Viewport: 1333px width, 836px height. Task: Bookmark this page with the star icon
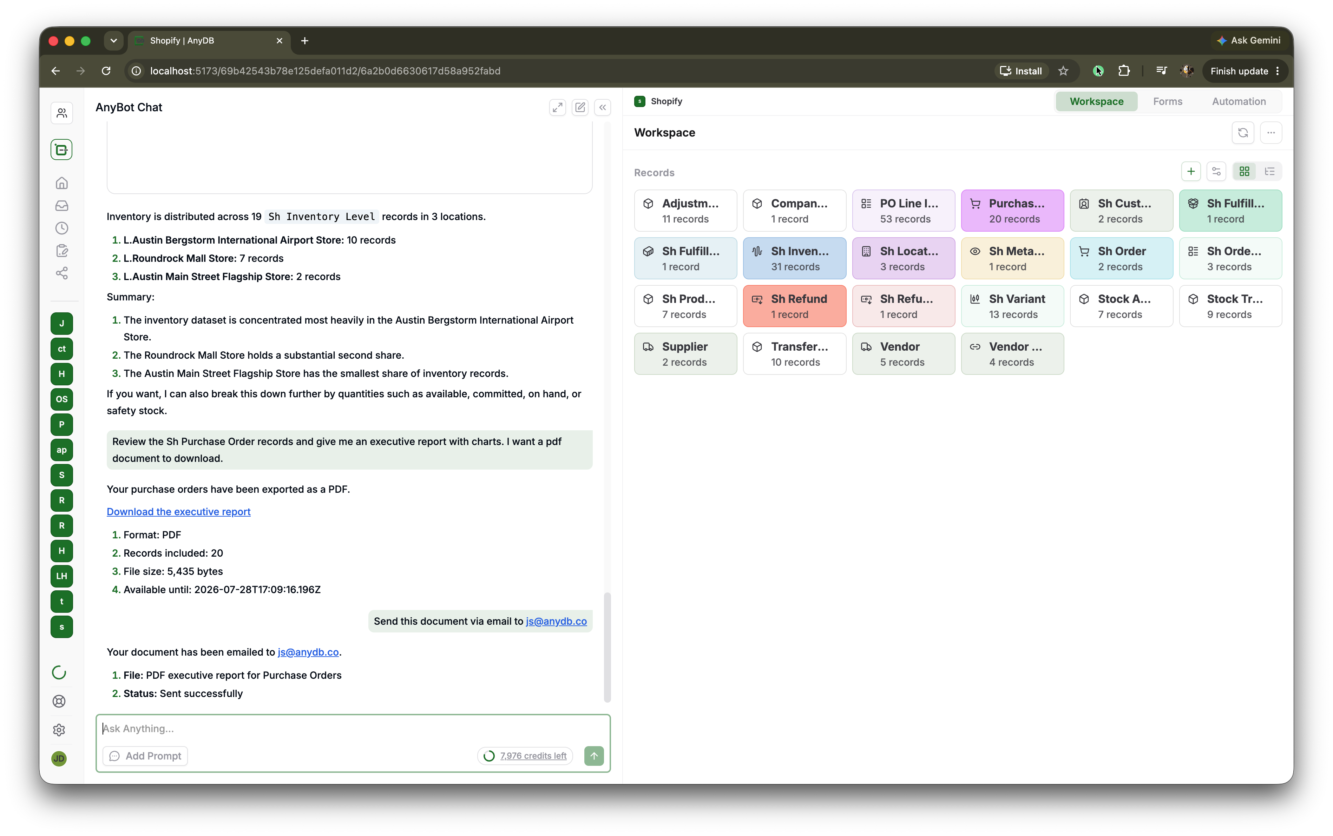click(x=1063, y=71)
